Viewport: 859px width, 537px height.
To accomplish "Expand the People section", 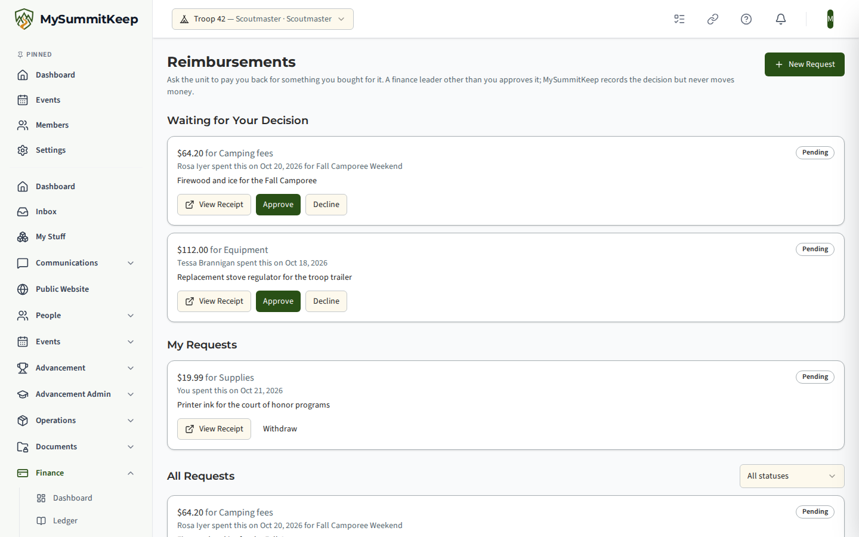I will point(76,316).
